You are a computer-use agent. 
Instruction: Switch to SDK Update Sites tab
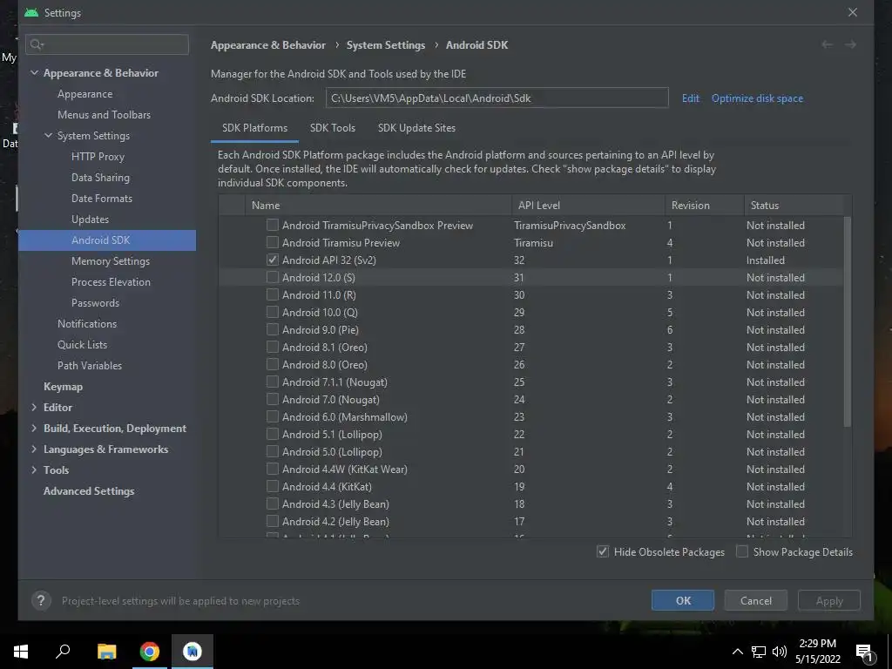click(x=417, y=128)
